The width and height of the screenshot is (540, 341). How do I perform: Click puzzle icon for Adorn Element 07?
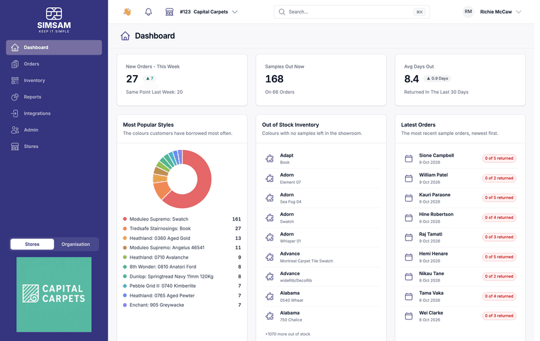[x=269, y=178]
